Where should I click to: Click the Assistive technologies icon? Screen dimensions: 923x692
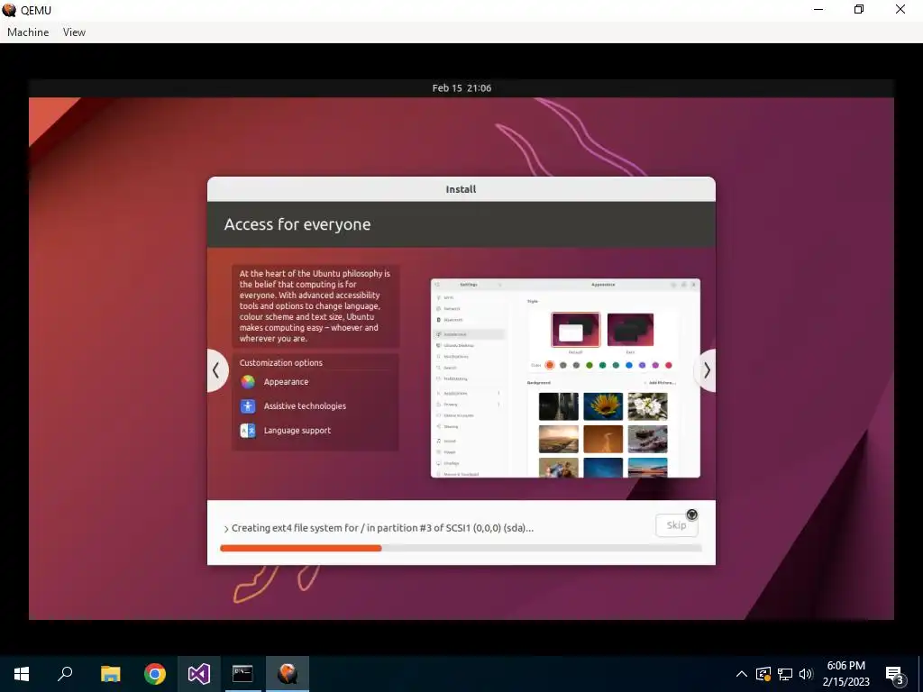click(x=248, y=406)
